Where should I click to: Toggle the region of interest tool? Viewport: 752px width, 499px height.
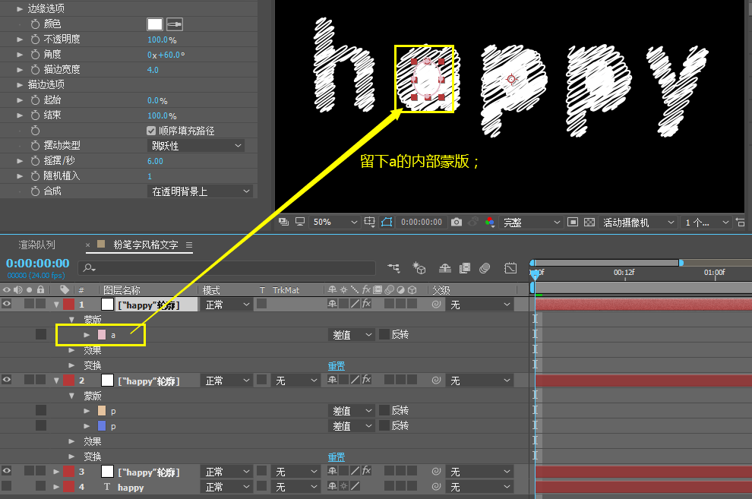(x=572, y=222)
